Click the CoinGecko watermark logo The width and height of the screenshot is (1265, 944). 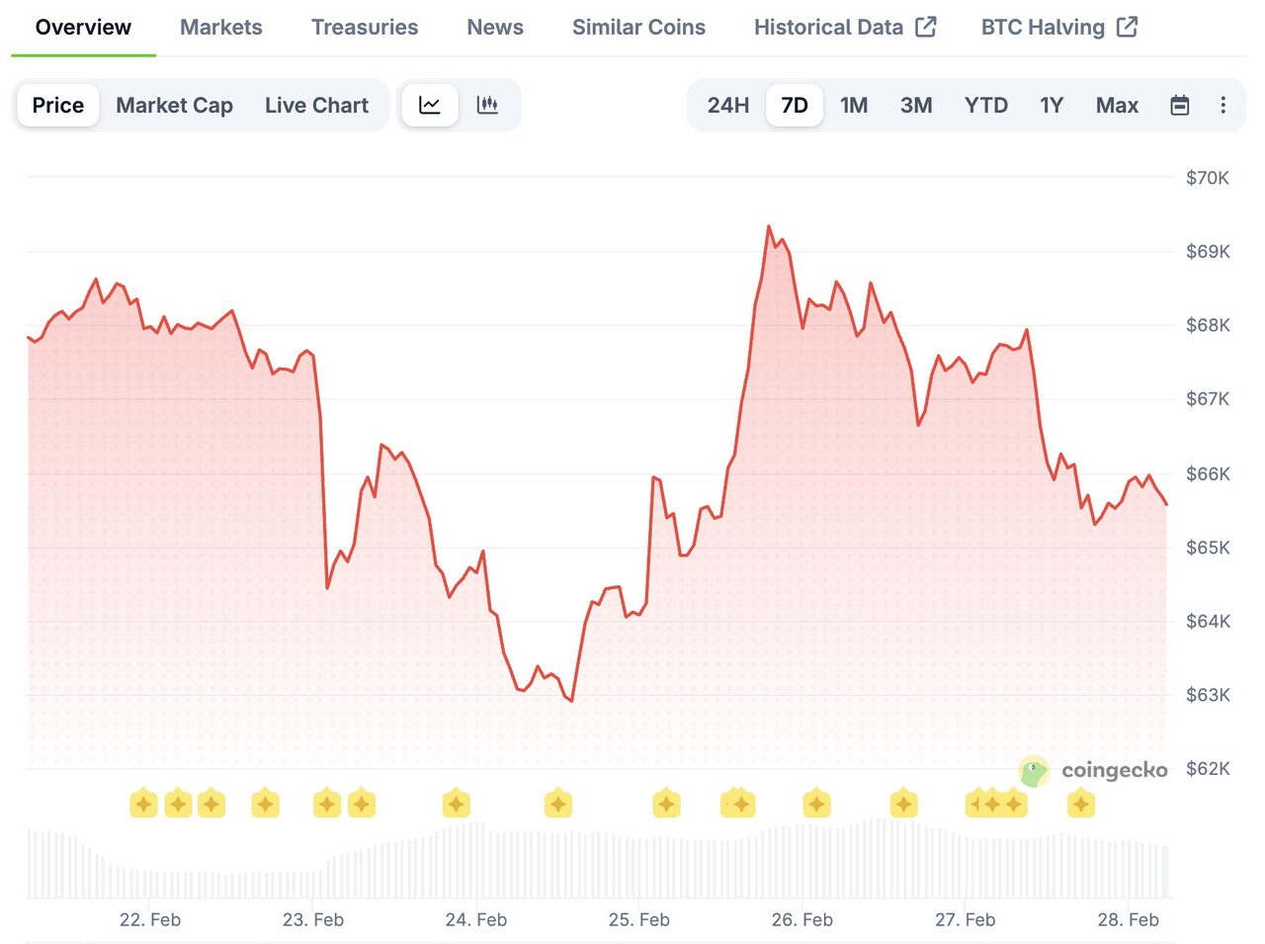click(x=1034, y=770)
